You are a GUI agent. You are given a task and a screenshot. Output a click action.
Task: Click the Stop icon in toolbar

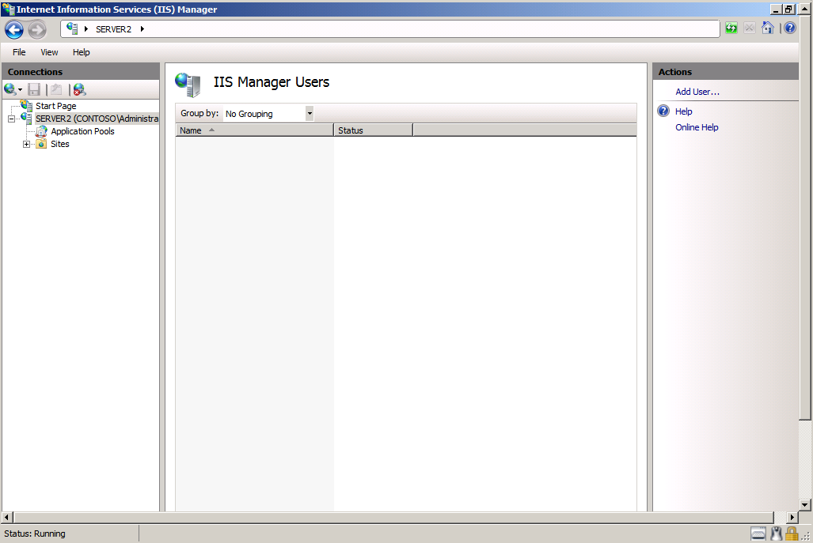tap(749, 28)
